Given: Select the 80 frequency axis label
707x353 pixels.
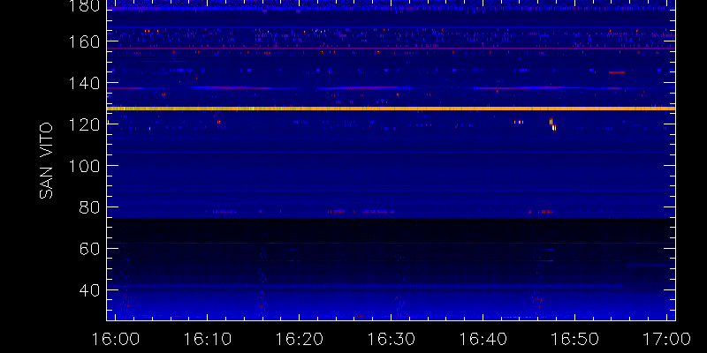Looking at the screenshot, I should point(89,207).
